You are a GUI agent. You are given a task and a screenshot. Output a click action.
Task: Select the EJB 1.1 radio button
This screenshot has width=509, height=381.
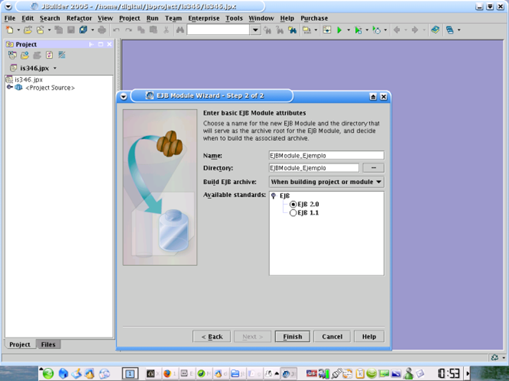[293, 213]
